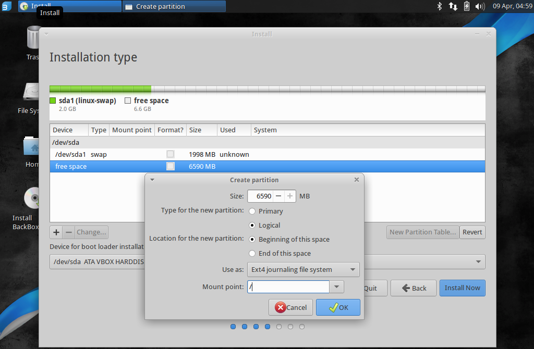Decrease partition size with minus stepper
The height and width of the screenshot is (349, 534).
[278, 196]
